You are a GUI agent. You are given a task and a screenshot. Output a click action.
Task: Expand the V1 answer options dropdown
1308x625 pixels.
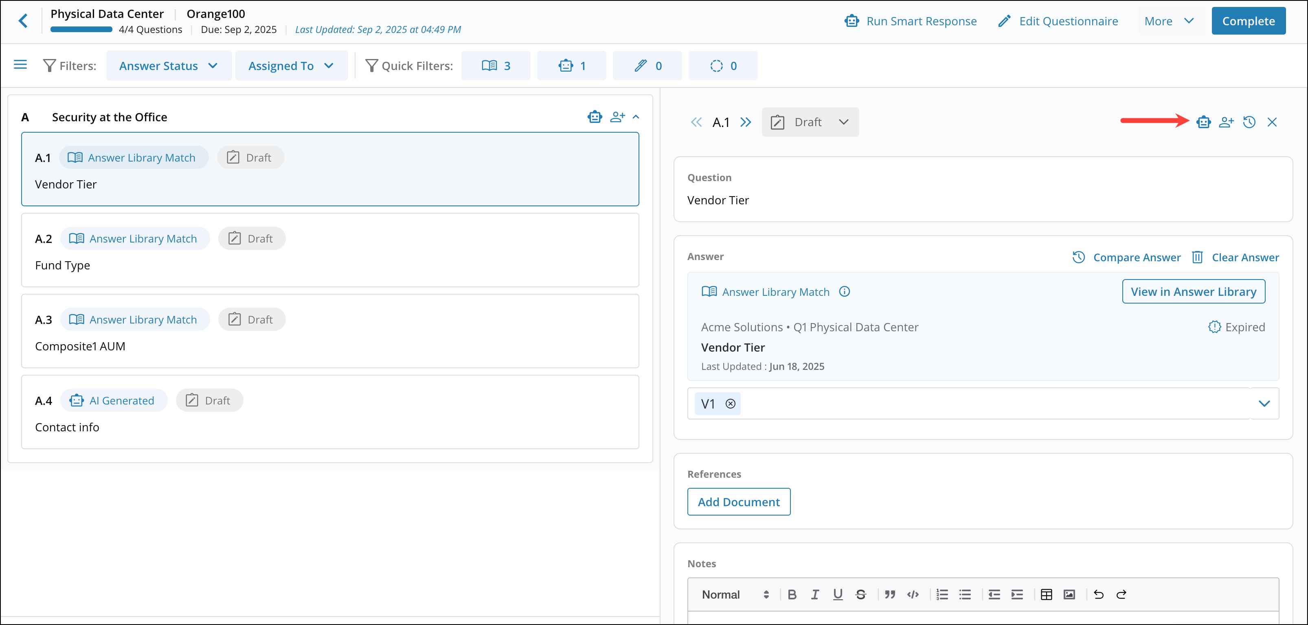tap(1265, 403)
